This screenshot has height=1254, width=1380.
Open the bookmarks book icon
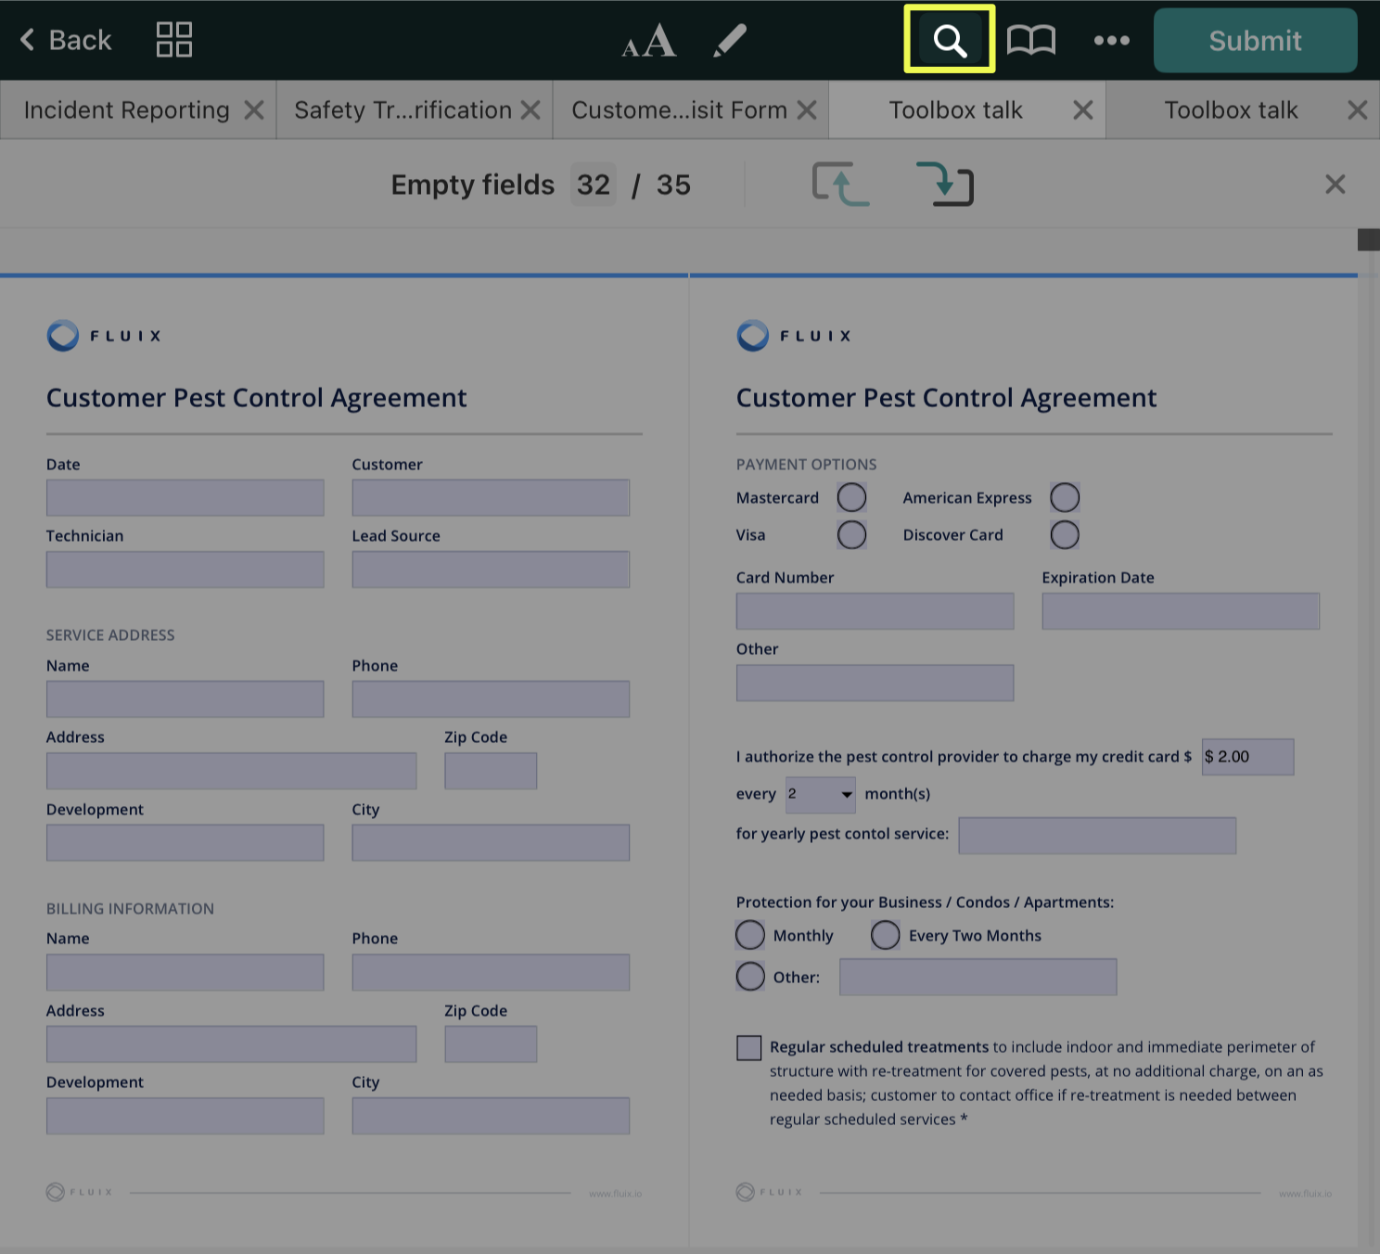tap(1030, 40)
